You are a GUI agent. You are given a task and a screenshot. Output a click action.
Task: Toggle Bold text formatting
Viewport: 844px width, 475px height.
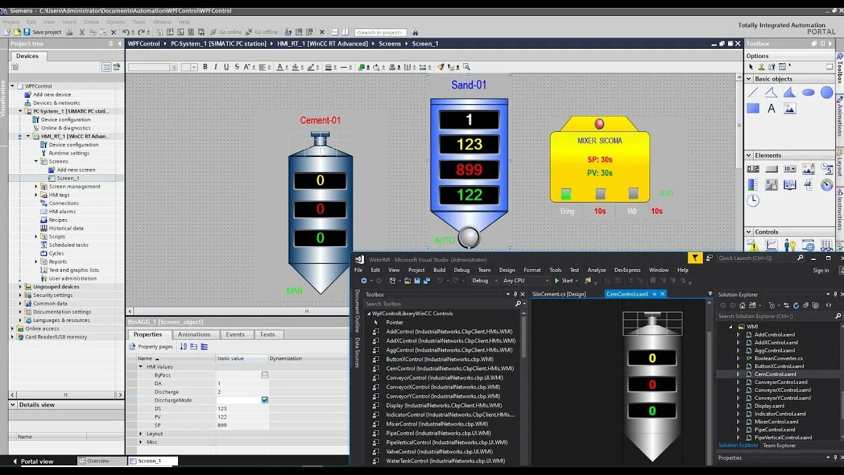point(205,67)
